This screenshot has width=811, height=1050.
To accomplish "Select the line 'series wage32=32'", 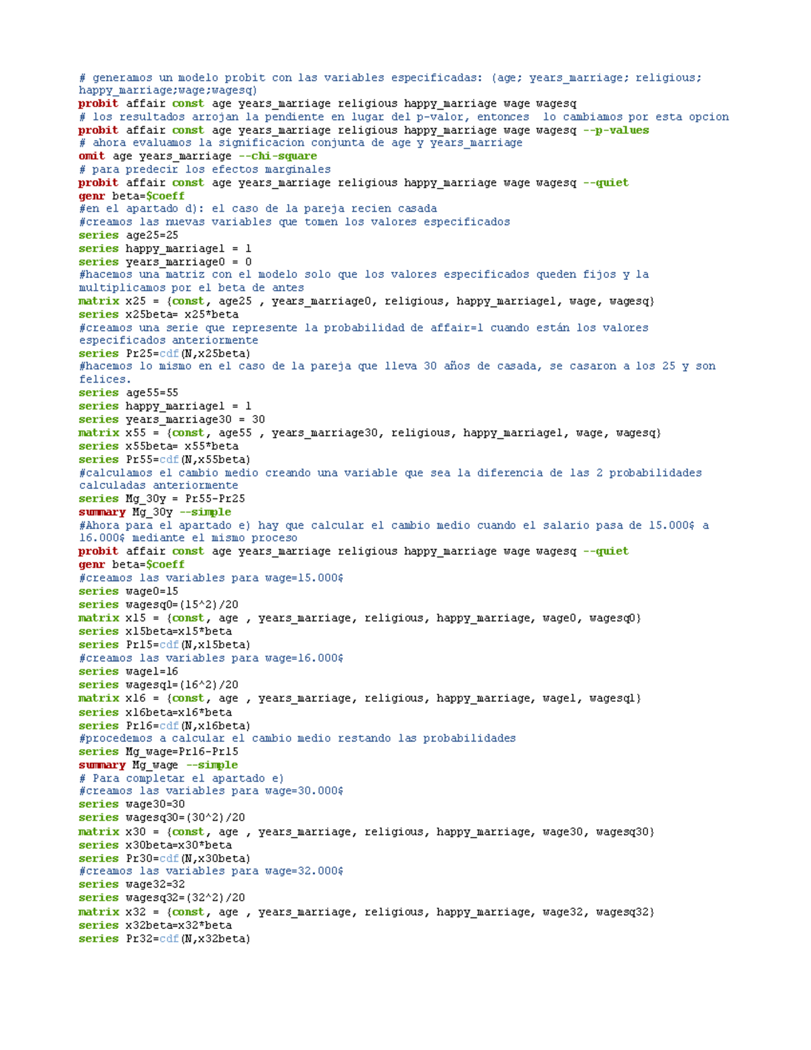I will 132,884.
